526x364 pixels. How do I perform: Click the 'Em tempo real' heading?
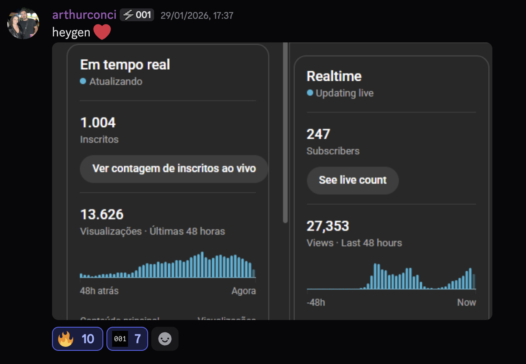[125, 65]
